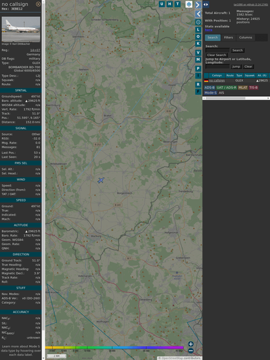Click the Hex 3EBE12 text

(x=12, y=9)
